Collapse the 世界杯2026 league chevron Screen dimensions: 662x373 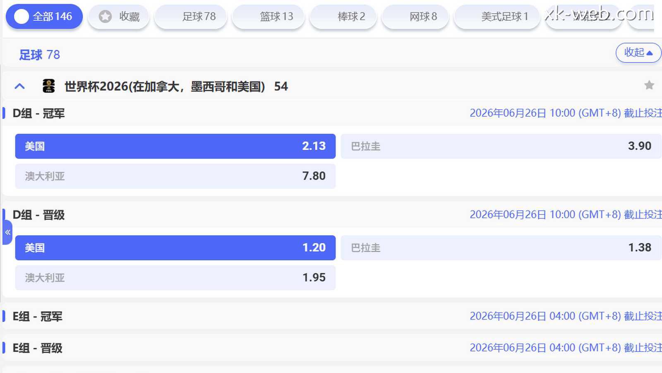point(19,86)
